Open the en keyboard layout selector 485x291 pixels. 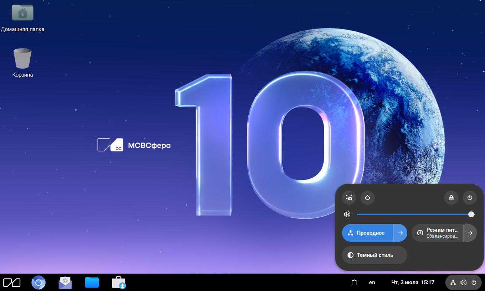(x=372, y=283)
